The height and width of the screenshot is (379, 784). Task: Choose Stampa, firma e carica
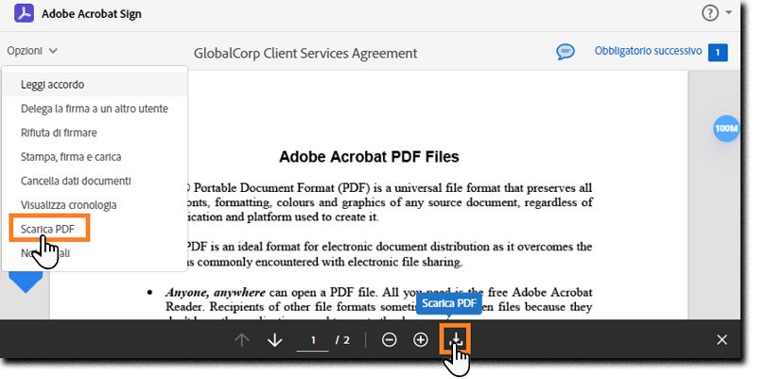tap(95, 157)
